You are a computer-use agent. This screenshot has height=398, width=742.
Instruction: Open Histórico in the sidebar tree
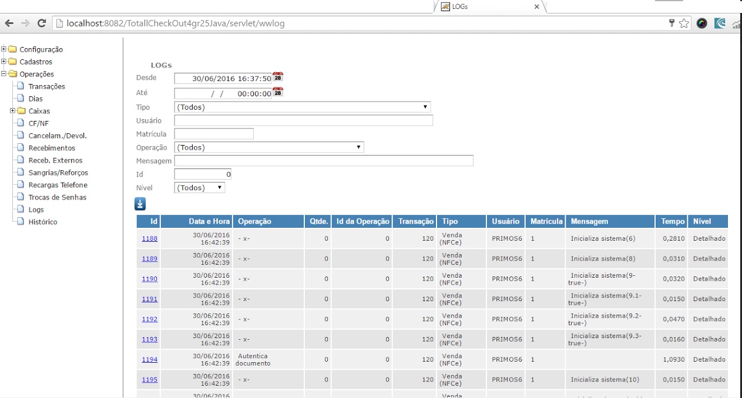point(43,222)
